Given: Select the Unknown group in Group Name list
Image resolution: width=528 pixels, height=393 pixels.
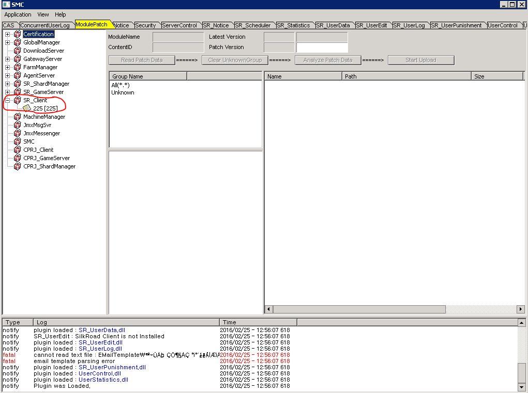Looking at the screenshot, I should coord(123,92).
